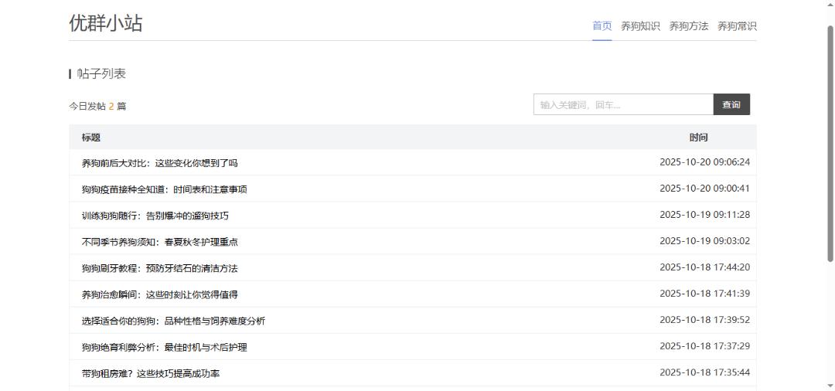Click the keyword search input field
835x391 pixels.
coord(622,105)
